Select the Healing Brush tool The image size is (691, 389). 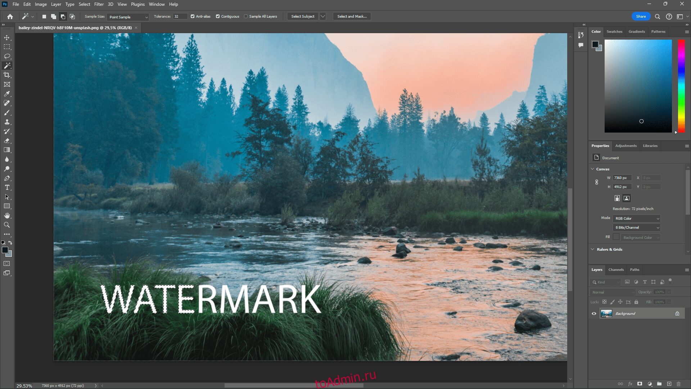[x=6, y=103]
